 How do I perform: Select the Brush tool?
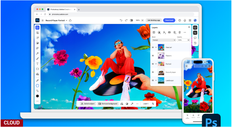[38, 58]
